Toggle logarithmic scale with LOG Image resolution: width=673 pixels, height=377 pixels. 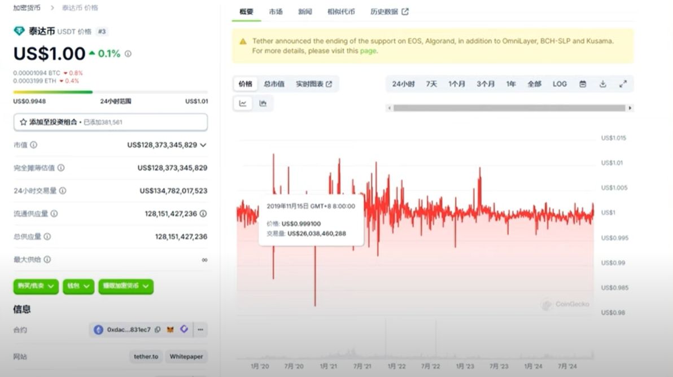[559, 84]
